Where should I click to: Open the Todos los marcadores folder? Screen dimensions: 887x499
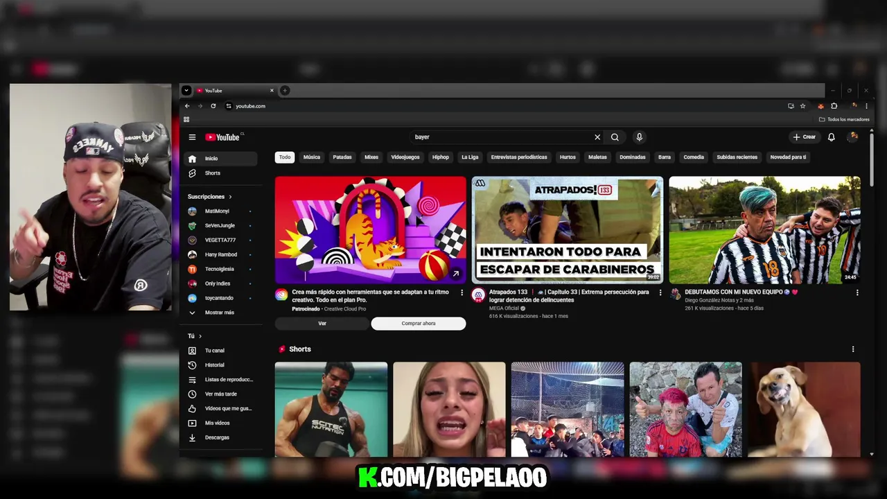pos(844,119)
